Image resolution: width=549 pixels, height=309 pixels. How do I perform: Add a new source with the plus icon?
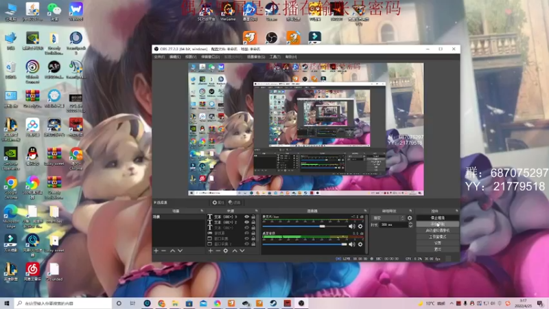click(211, 251)
